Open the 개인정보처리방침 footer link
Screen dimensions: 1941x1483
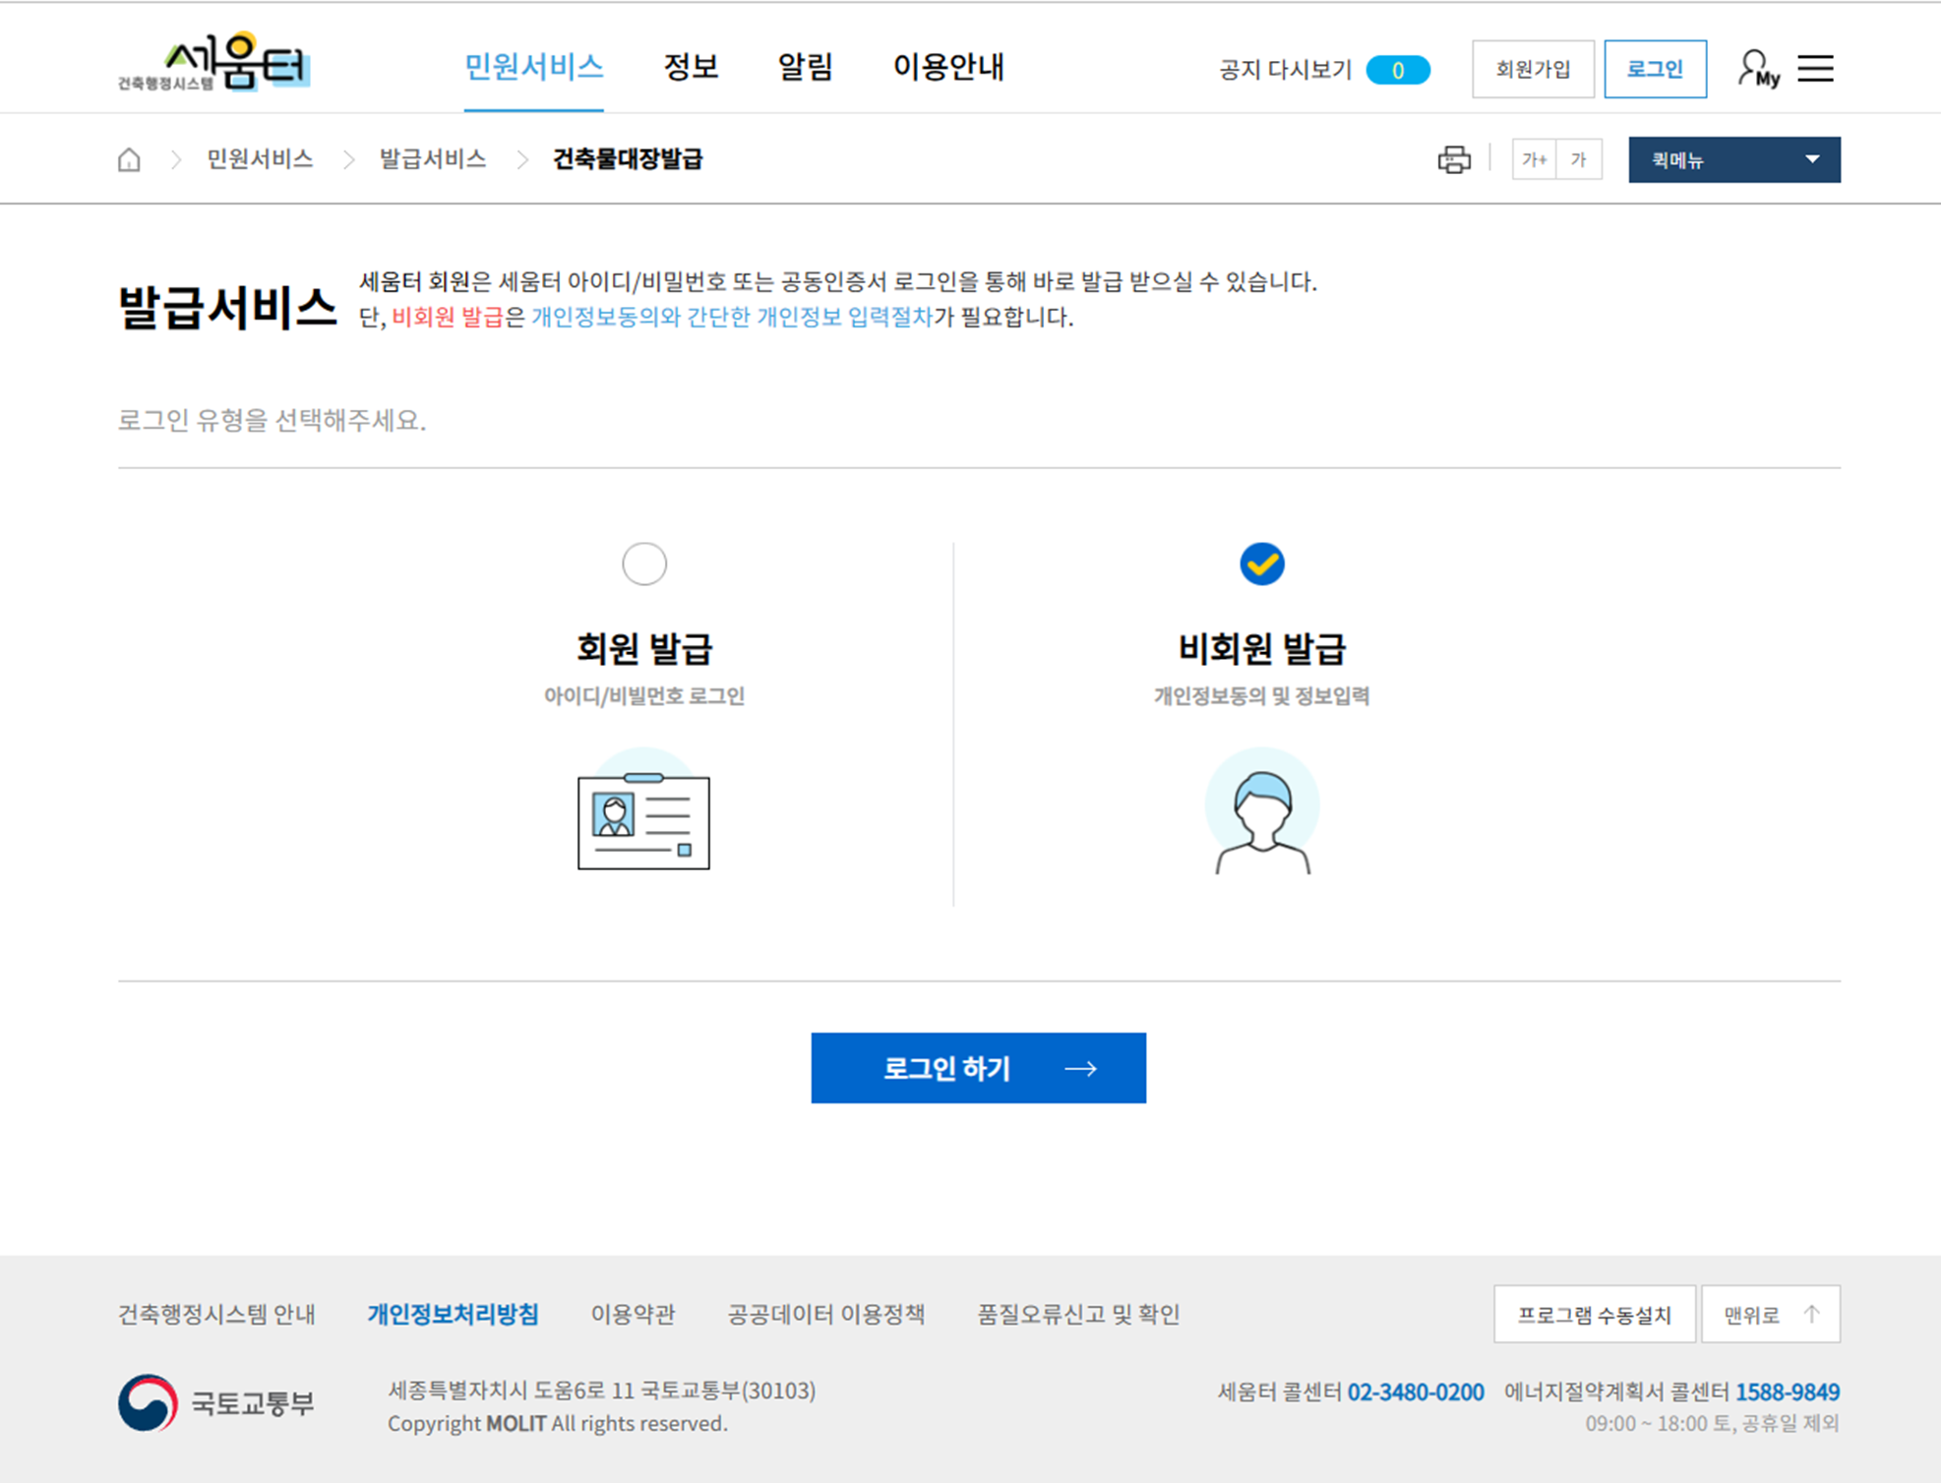pos(453,1314)
